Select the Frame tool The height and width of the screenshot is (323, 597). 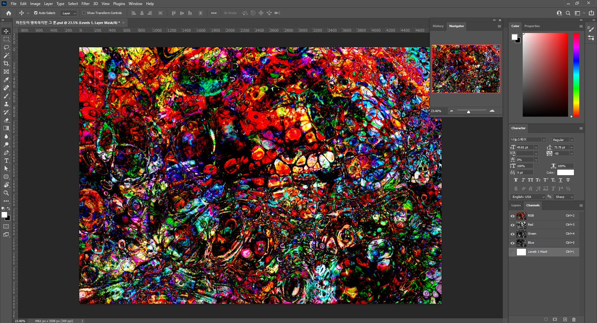tap(6, 72)
